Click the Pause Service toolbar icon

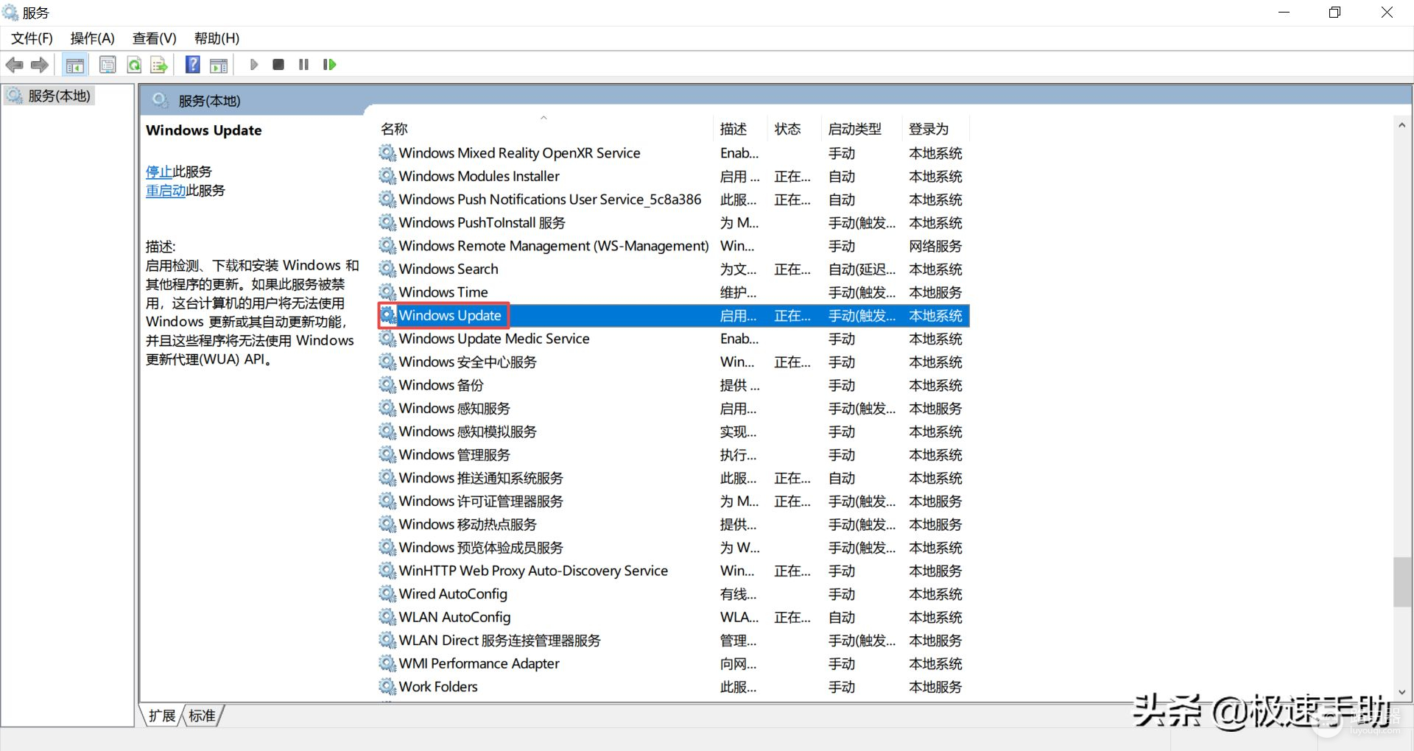(x=303, y=65)
